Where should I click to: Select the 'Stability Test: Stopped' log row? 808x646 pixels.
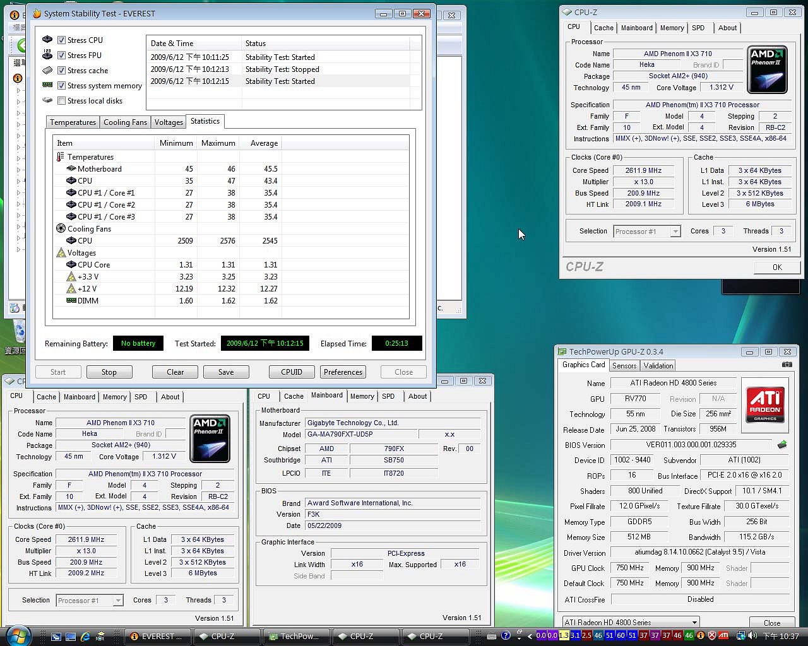pyautogui.click(x=278, y=69)
